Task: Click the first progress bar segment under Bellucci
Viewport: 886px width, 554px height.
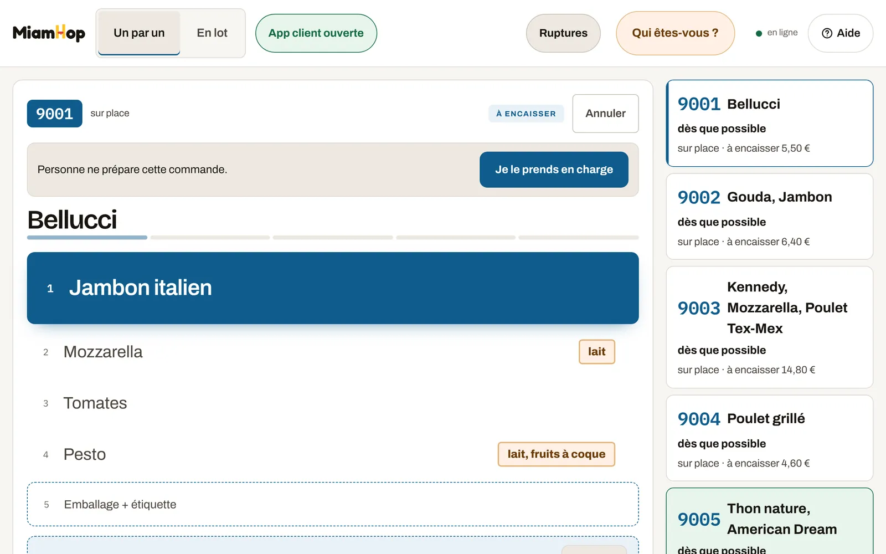Action: pos(87,238)
